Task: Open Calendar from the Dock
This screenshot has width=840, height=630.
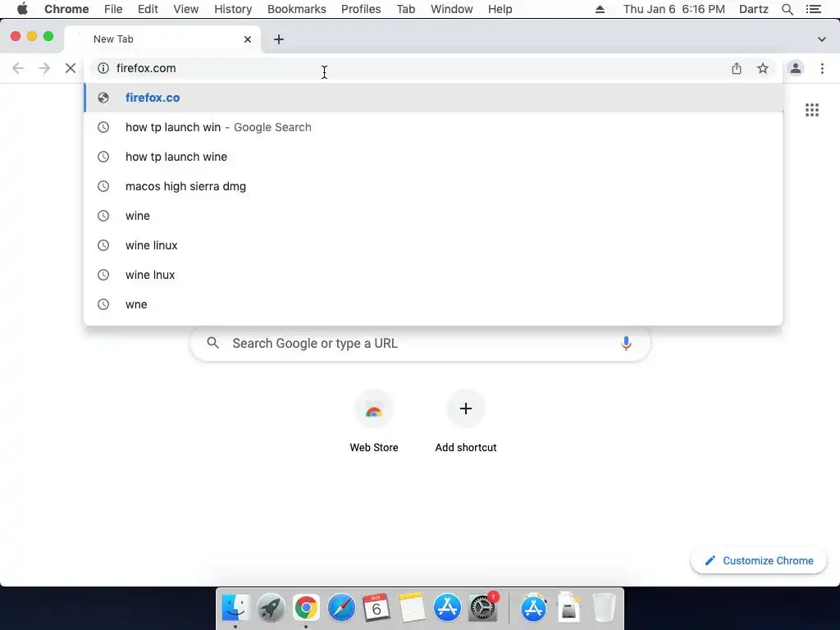Action: (377, 608)
